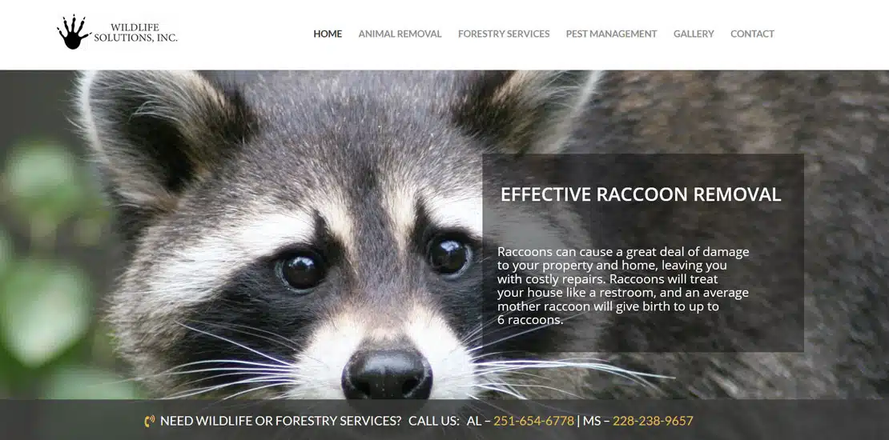The width and height of the screenshot is (889, 440).
Task: Open the Gallery page
Action: [x=694, y=34]
